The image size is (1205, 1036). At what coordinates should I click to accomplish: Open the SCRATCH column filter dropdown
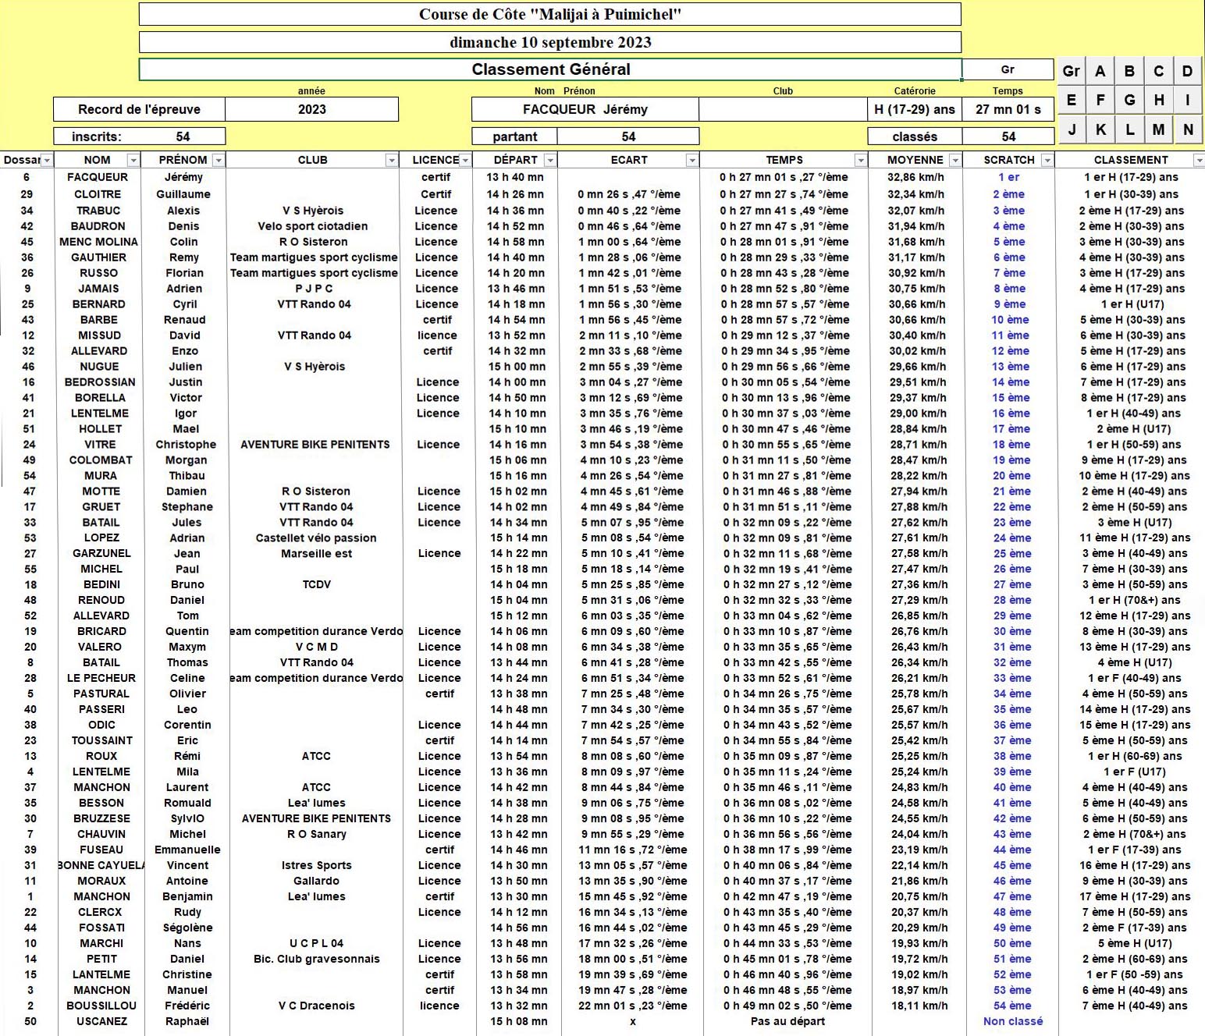pos(1047,160)
